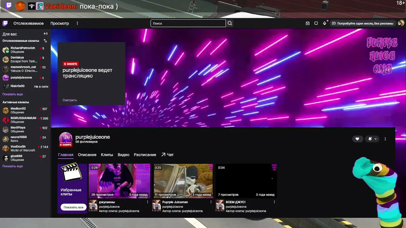The width and height of the screenshot is (406, 228).
Task: Click the Twitch logo in the navigation bar
Action: point(5,23)
